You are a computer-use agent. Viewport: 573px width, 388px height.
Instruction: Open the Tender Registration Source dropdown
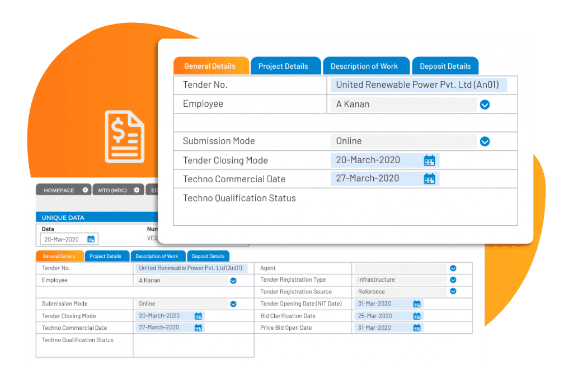pyautogui.click(x=453, y=291)
